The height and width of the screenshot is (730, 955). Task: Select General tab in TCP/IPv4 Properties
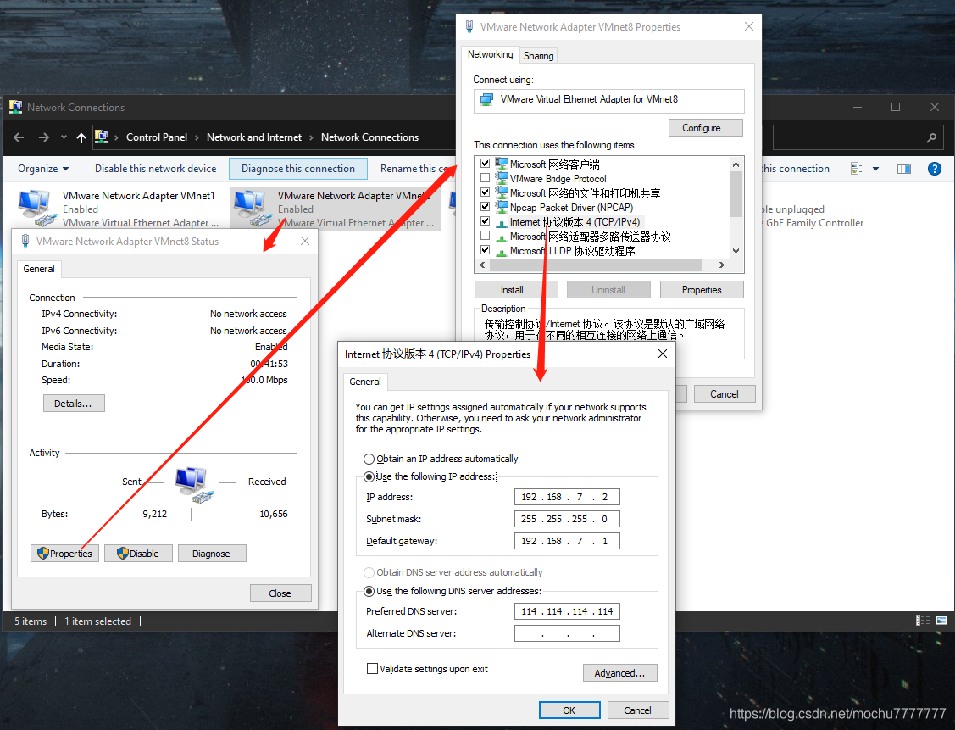click(365, 382)
